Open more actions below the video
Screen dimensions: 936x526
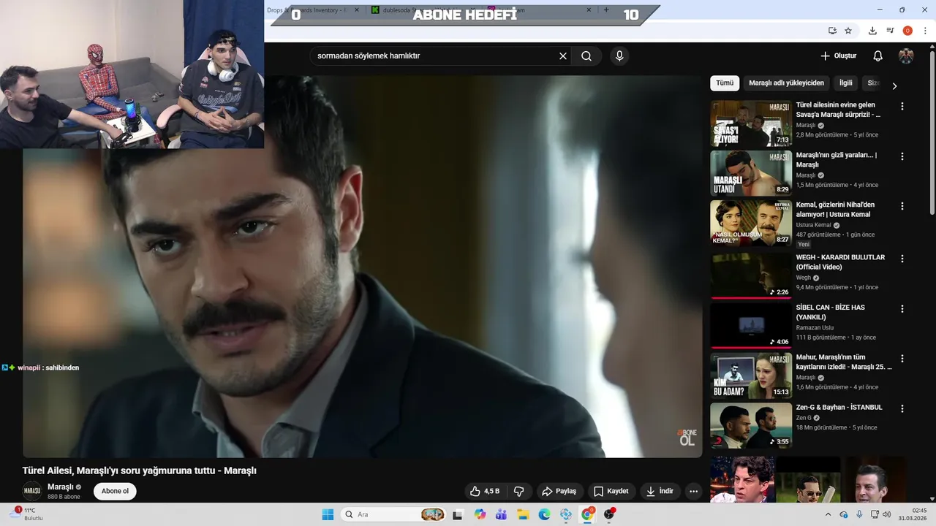pos(693,491)
